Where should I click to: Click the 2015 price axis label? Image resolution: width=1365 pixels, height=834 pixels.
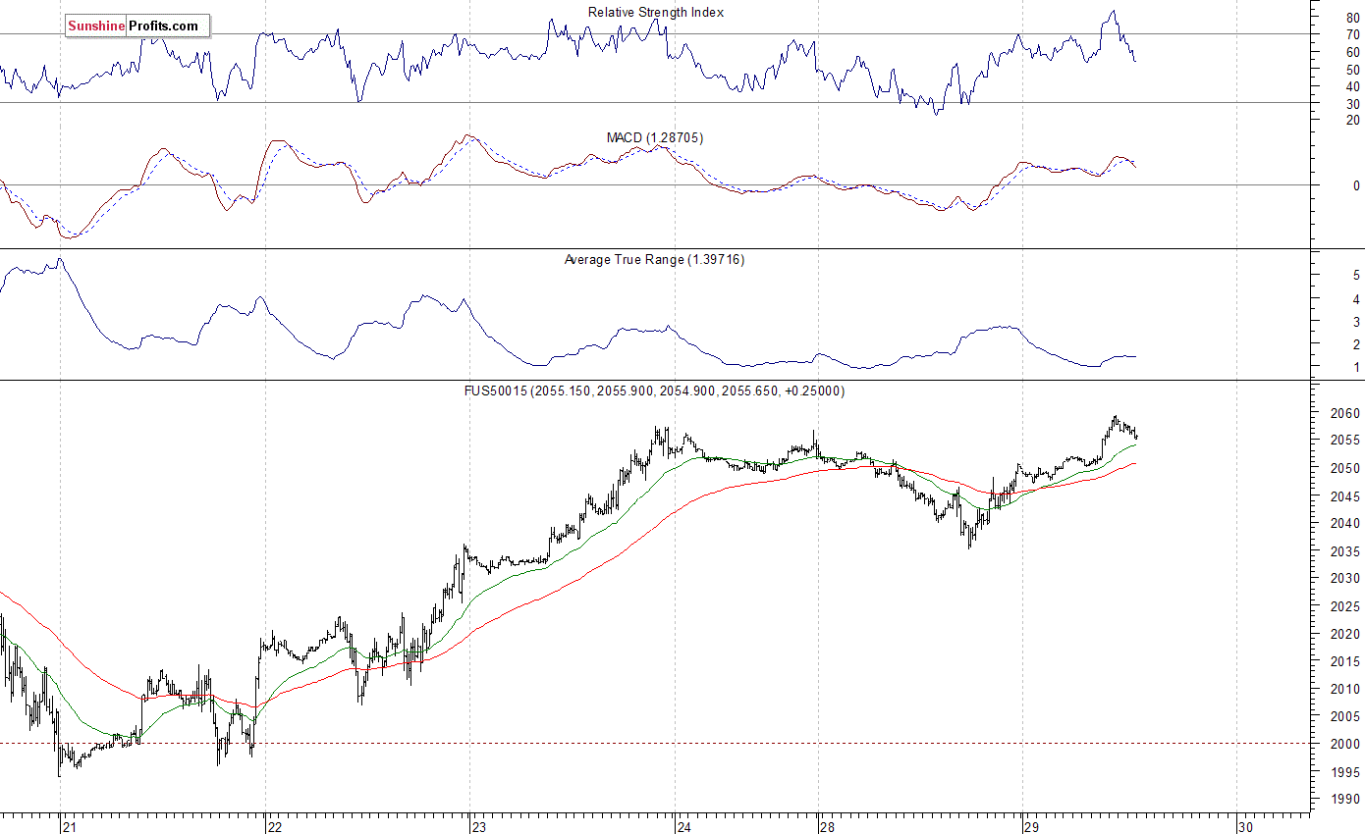point(1345,661)
